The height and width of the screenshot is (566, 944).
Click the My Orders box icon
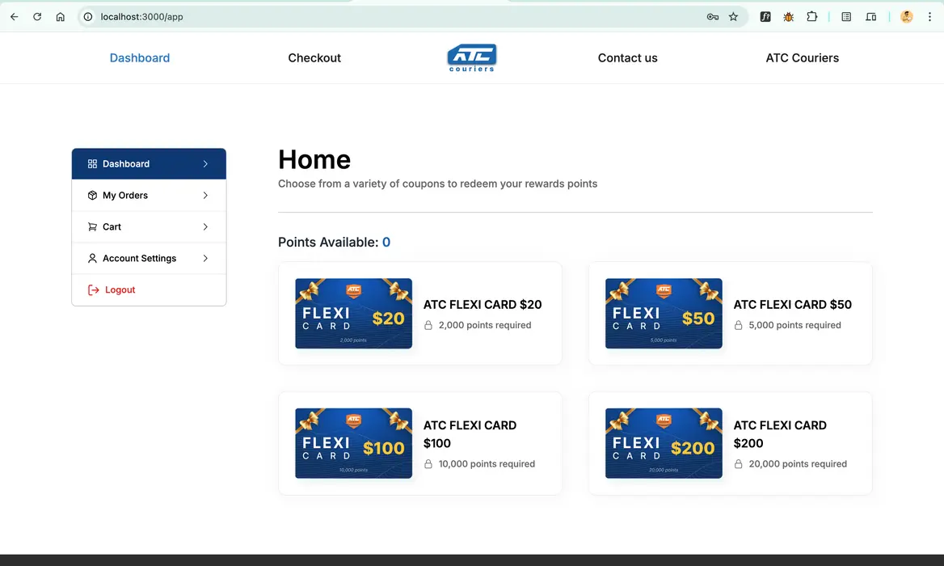[x=92, y=195]
